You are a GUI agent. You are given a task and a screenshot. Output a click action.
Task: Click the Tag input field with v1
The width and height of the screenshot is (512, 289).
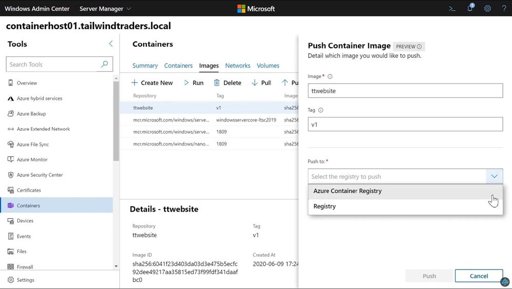[x=405, y=125]
